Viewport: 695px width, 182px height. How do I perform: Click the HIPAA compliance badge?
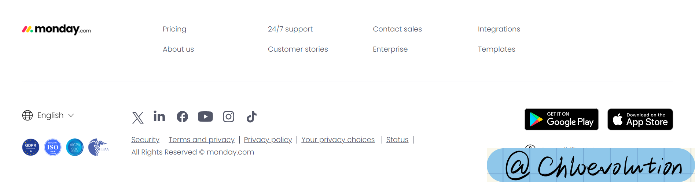pos(98,147)
